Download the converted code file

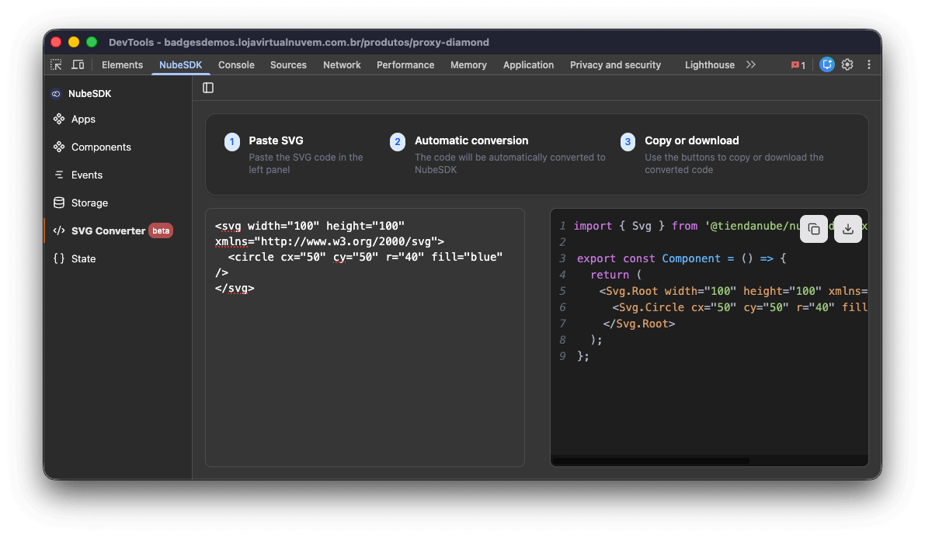847,229
